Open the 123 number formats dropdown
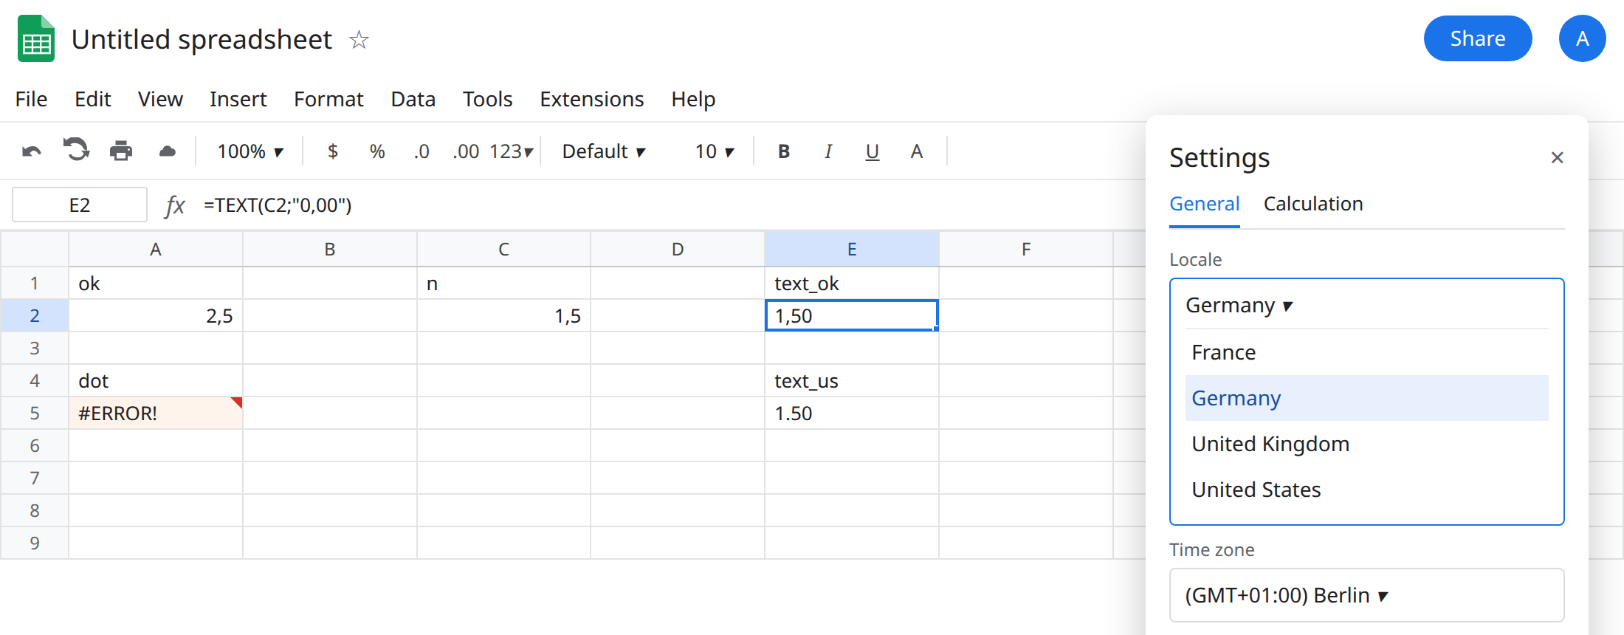This screenshot has width=1624, height=635. coord(511,151)
